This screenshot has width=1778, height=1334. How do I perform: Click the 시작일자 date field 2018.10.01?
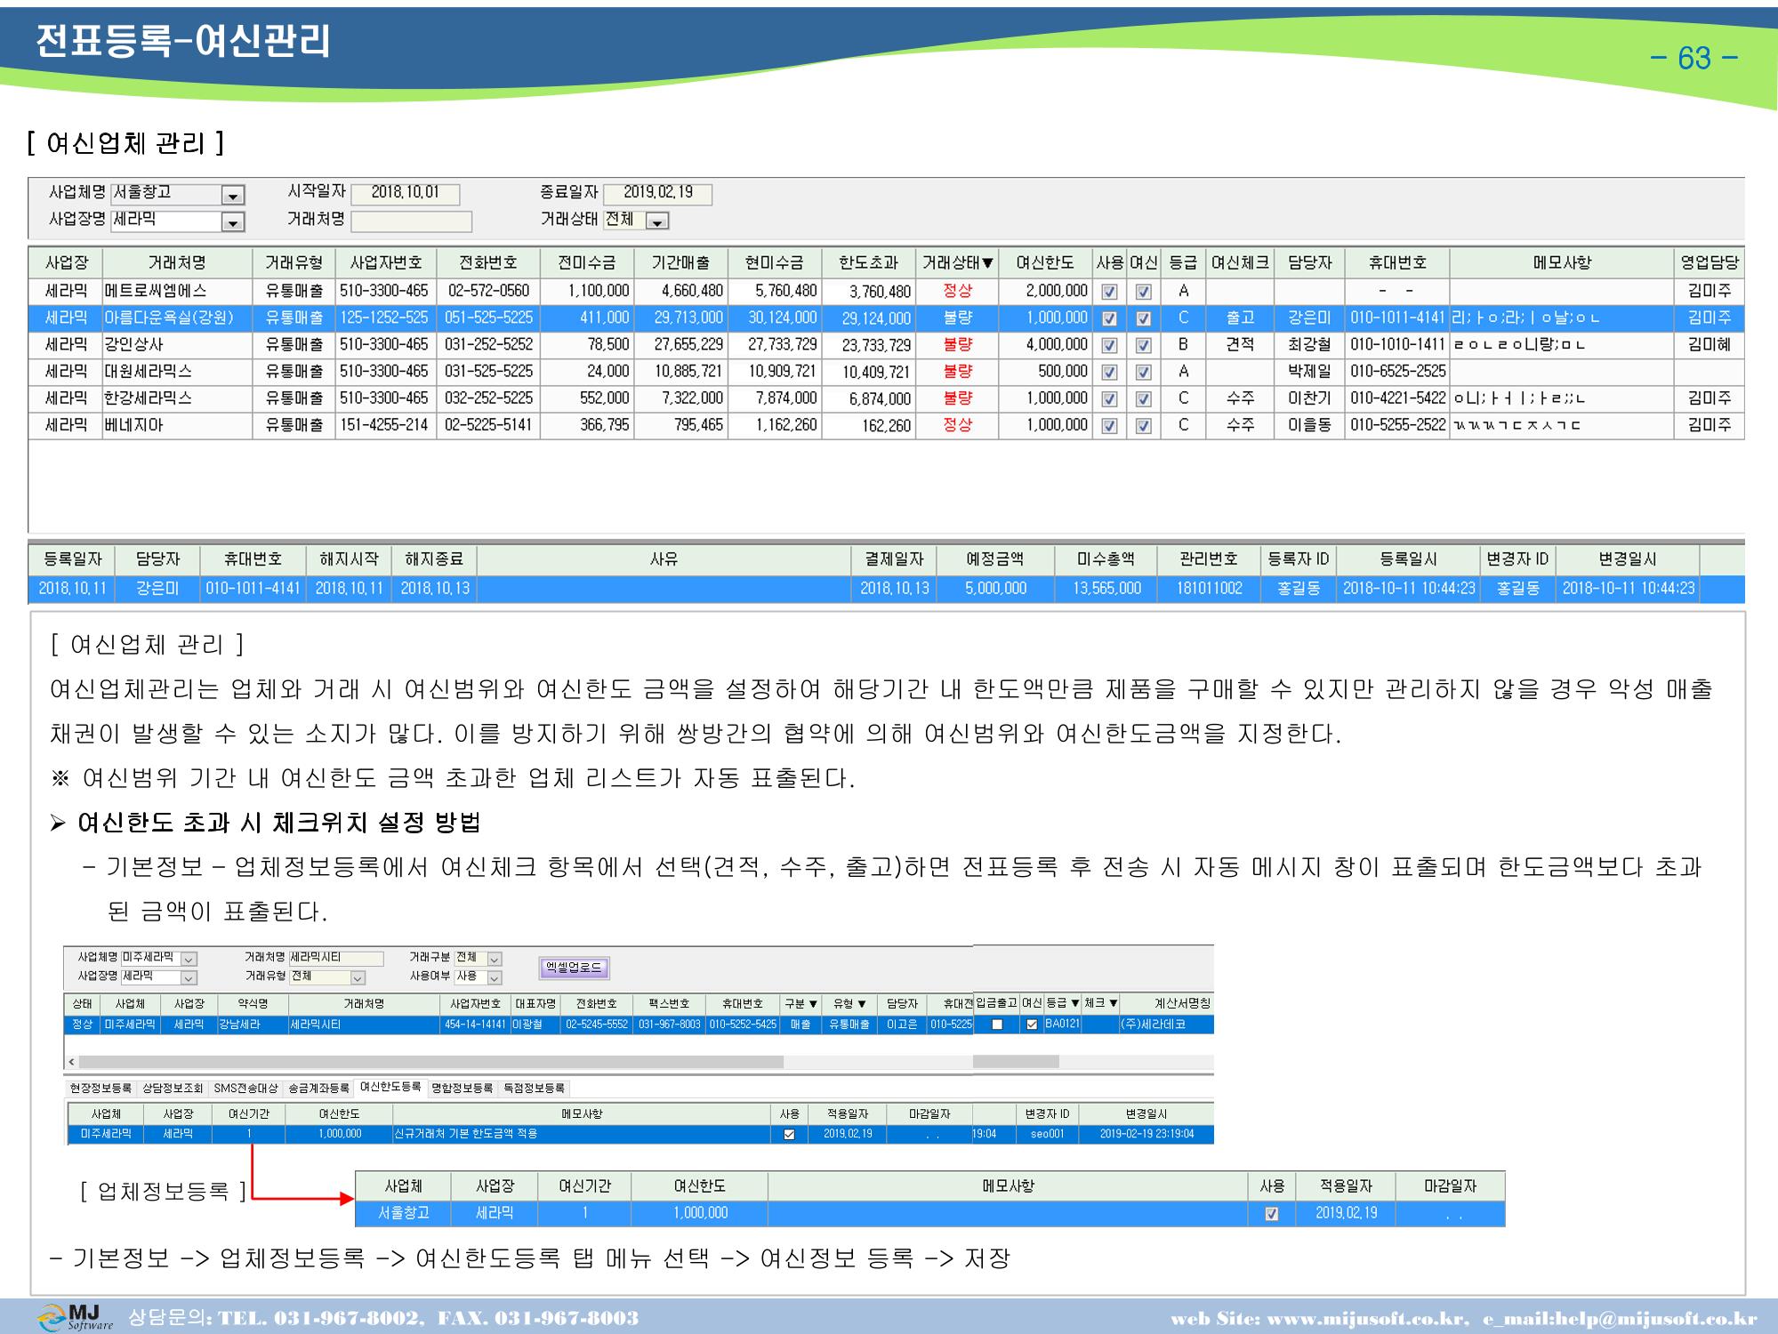pos(406,194)
